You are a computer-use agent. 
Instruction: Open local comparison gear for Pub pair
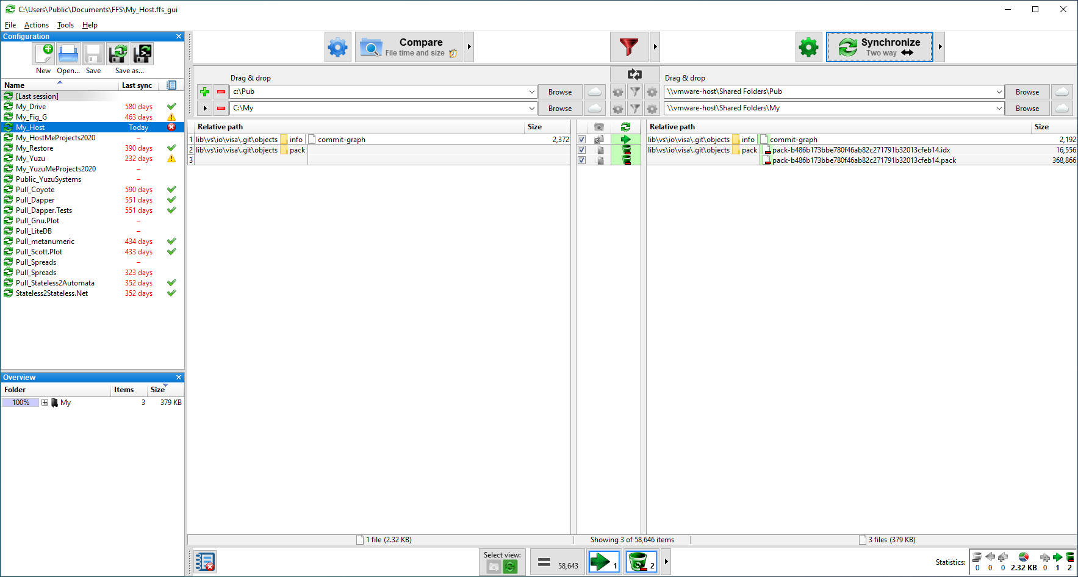click(618, 92)
